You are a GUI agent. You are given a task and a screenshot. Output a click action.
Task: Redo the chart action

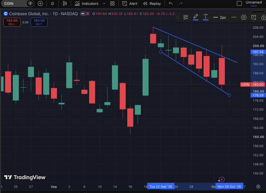click(x=180, y=4)
